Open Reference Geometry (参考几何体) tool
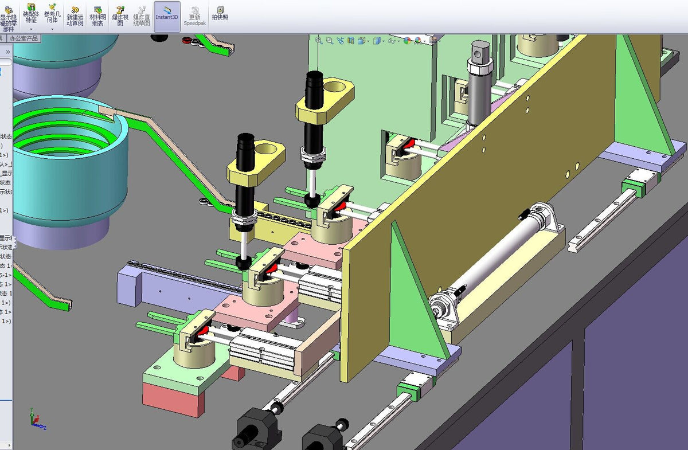 coord(52,13)
